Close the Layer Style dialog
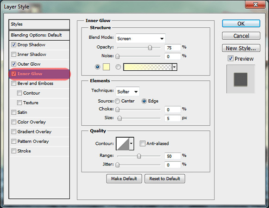This screenshot has height=208, width=269. [256, 5]
